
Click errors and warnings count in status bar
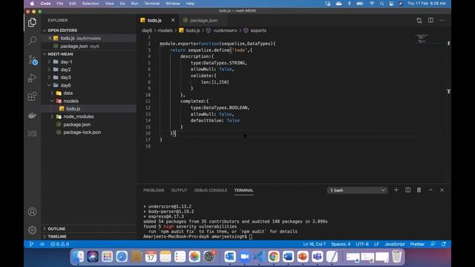(59, 244)
